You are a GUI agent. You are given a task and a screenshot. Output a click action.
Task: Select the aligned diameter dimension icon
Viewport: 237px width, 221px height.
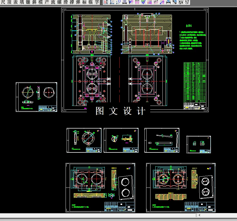175,2
